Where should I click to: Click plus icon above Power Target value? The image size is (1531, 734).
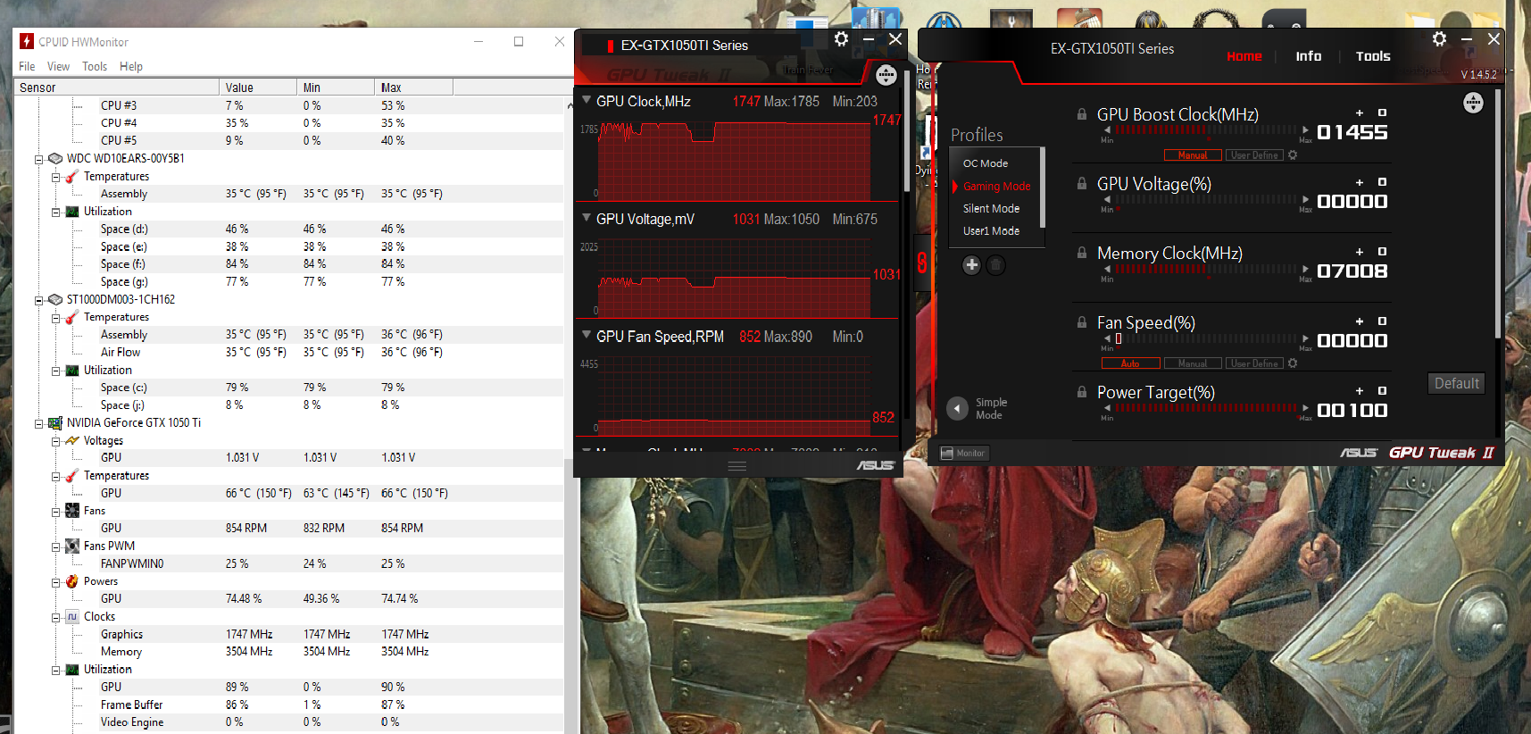click(1360, 391)
